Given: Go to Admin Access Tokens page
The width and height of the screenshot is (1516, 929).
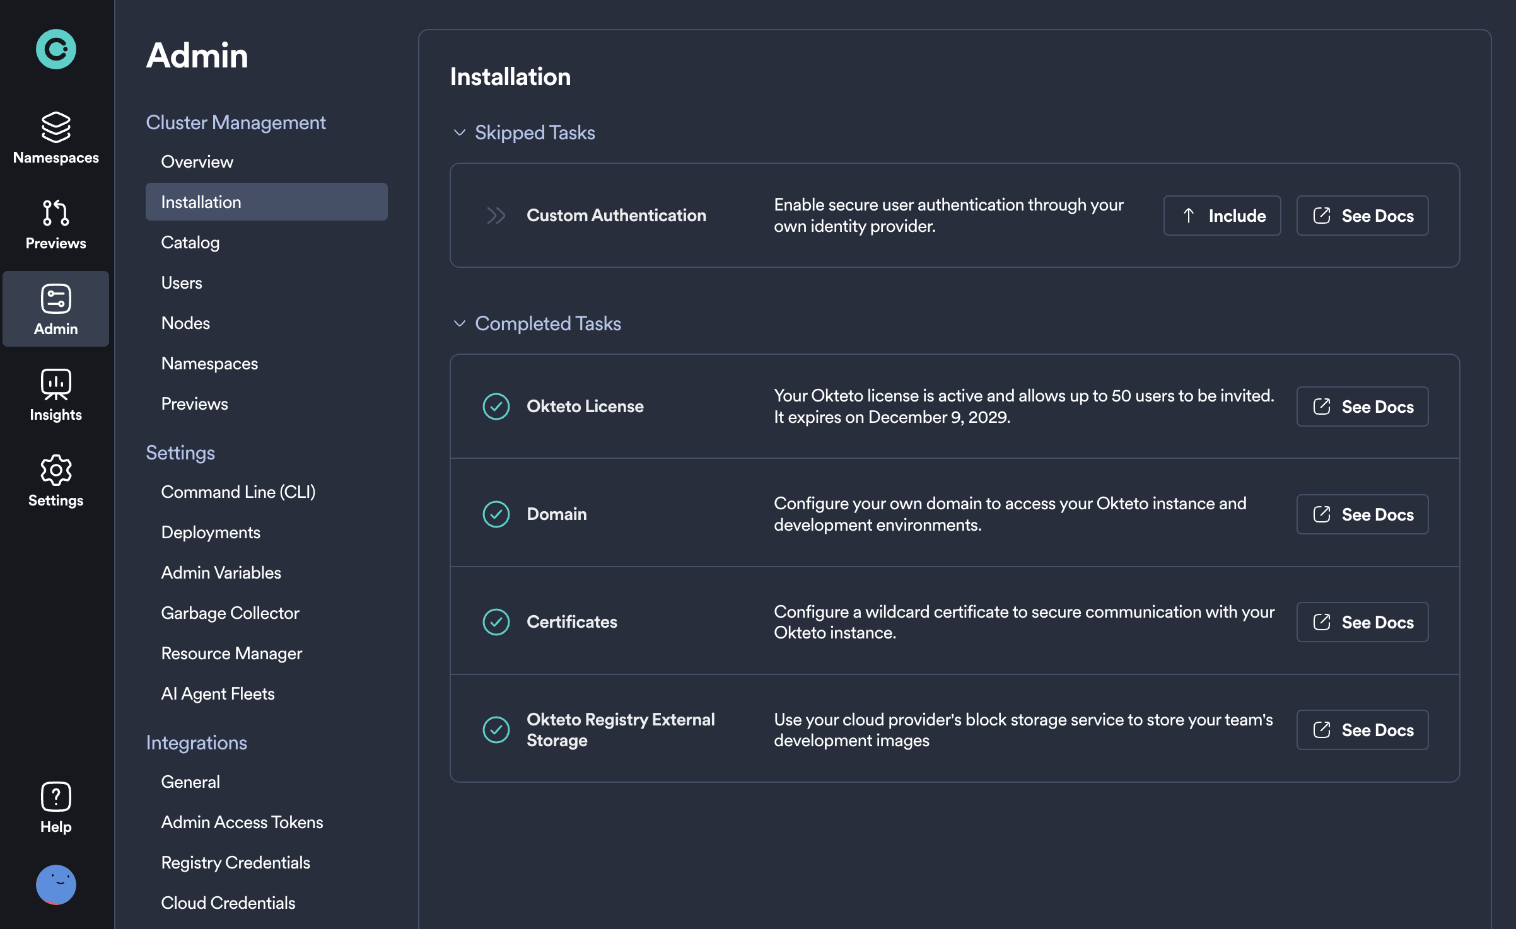Looking at the screenshot, I should [242, 822].
